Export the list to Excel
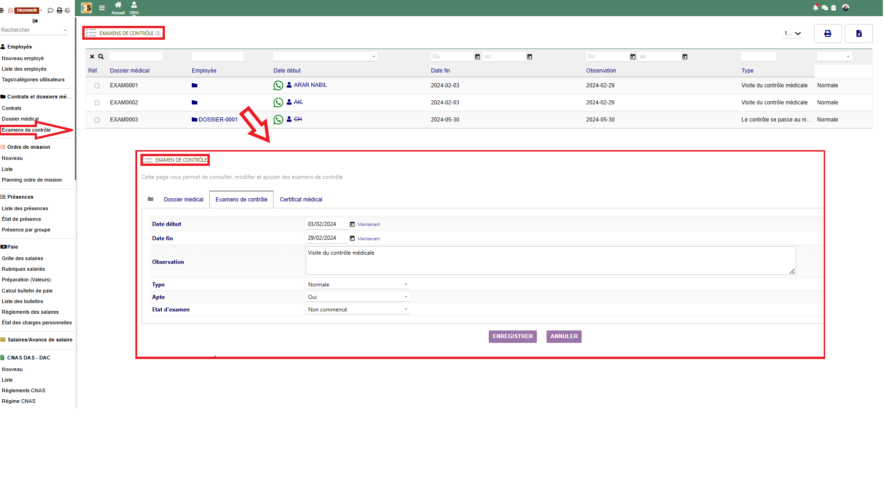The image size is (887, 499). [858, 33]
